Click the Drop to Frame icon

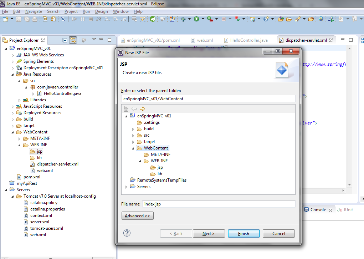134,19
